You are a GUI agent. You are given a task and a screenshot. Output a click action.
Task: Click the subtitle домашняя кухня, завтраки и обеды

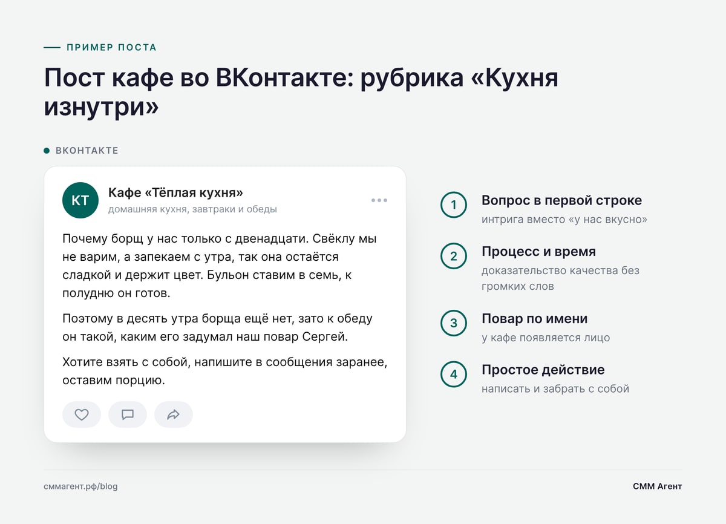point(192,210)
